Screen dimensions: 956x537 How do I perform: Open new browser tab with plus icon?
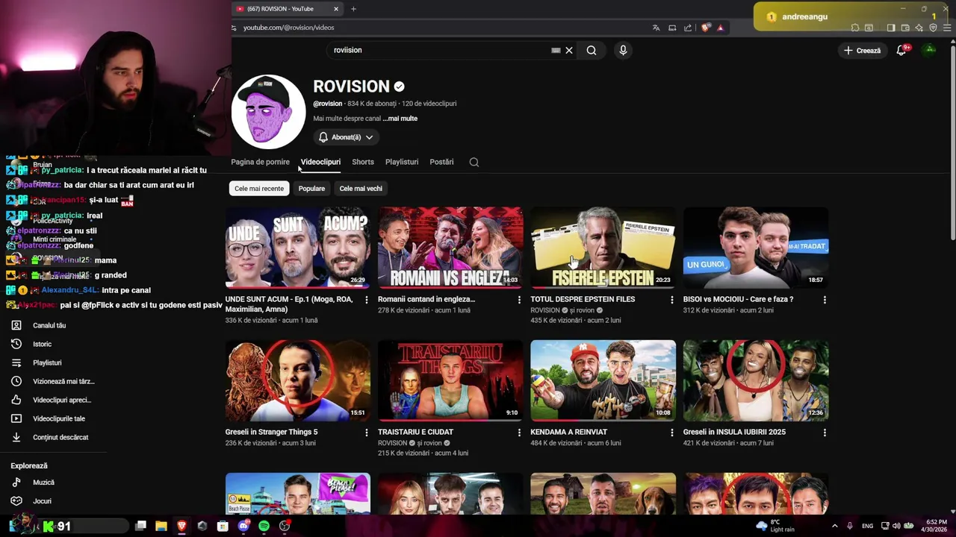click(x=353, y=9)
